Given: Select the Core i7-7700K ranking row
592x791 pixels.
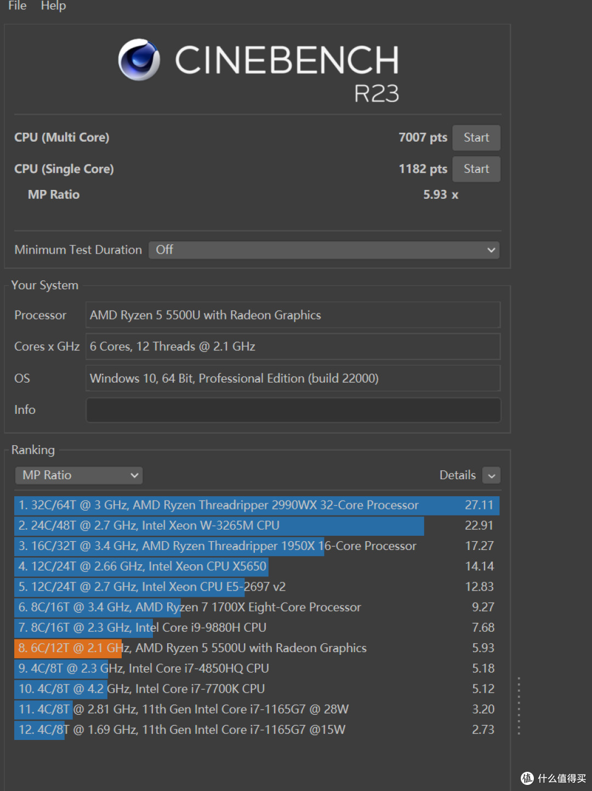Looking at the screenshot, I should 257,688.
